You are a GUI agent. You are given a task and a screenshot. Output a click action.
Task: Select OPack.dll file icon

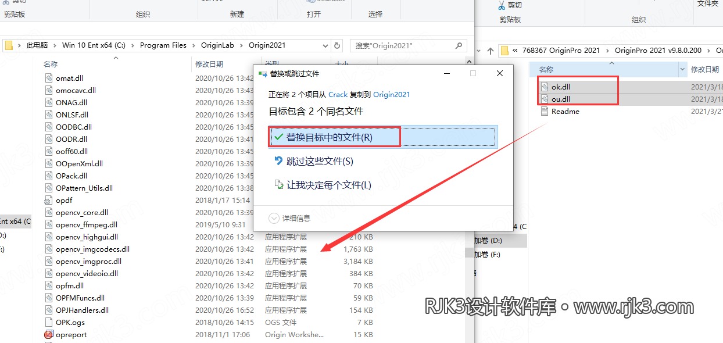tap(49, 176)
